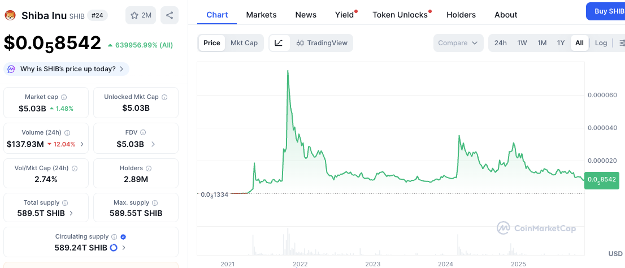Go to the Holders tab

(x=461, y=15)
